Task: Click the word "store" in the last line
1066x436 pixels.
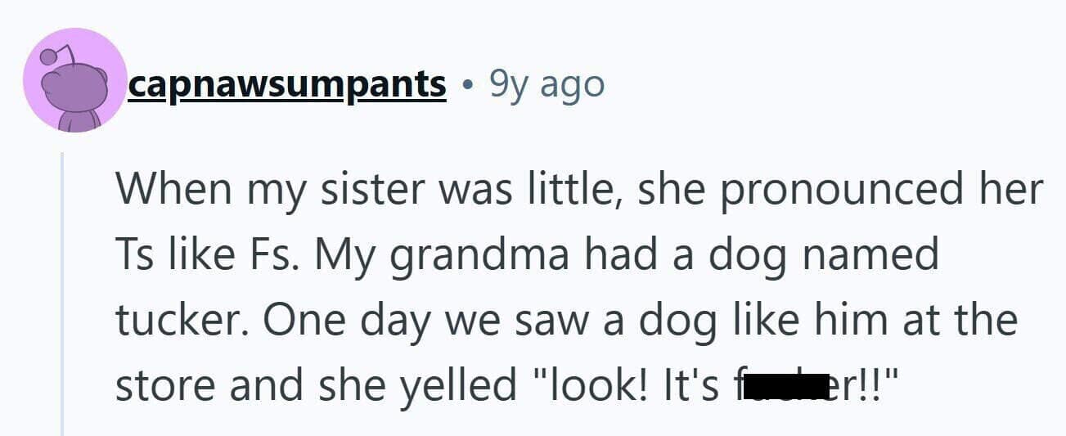Action: 164,384
